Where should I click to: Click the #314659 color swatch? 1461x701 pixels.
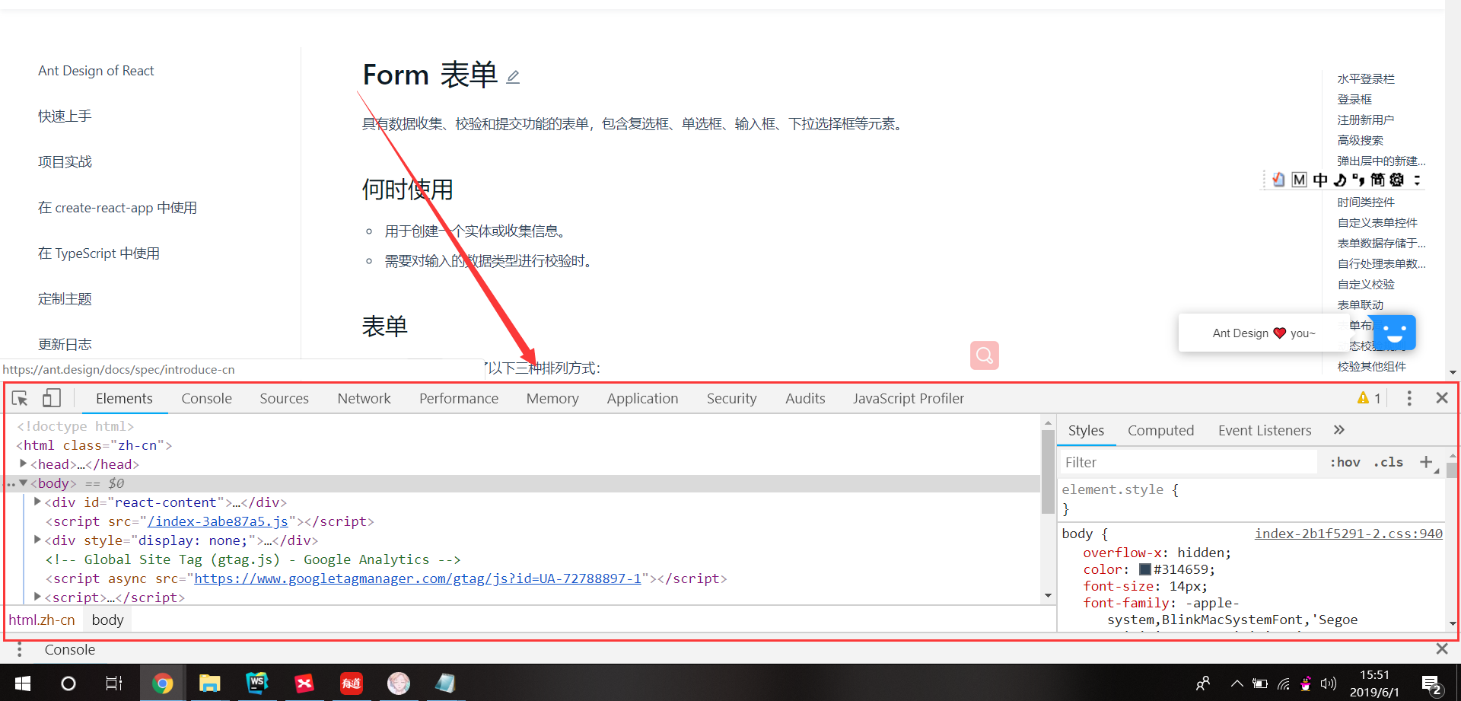pyautogui.click(x=1144, y=569)
